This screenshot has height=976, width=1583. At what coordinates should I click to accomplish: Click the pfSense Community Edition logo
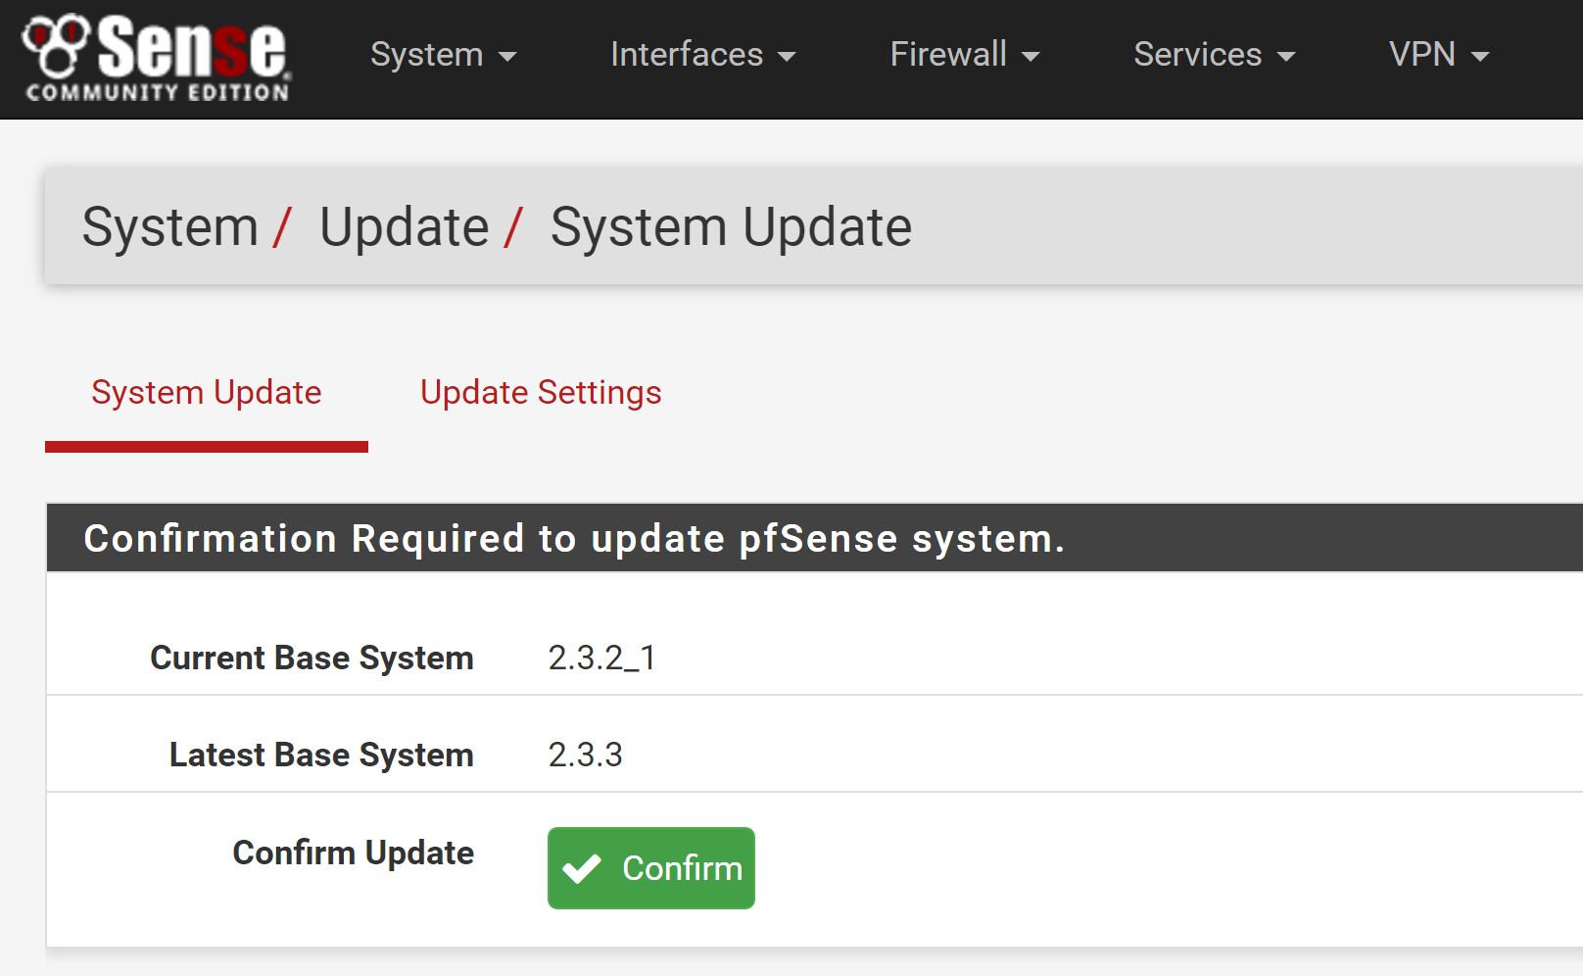tap(157, 57)
